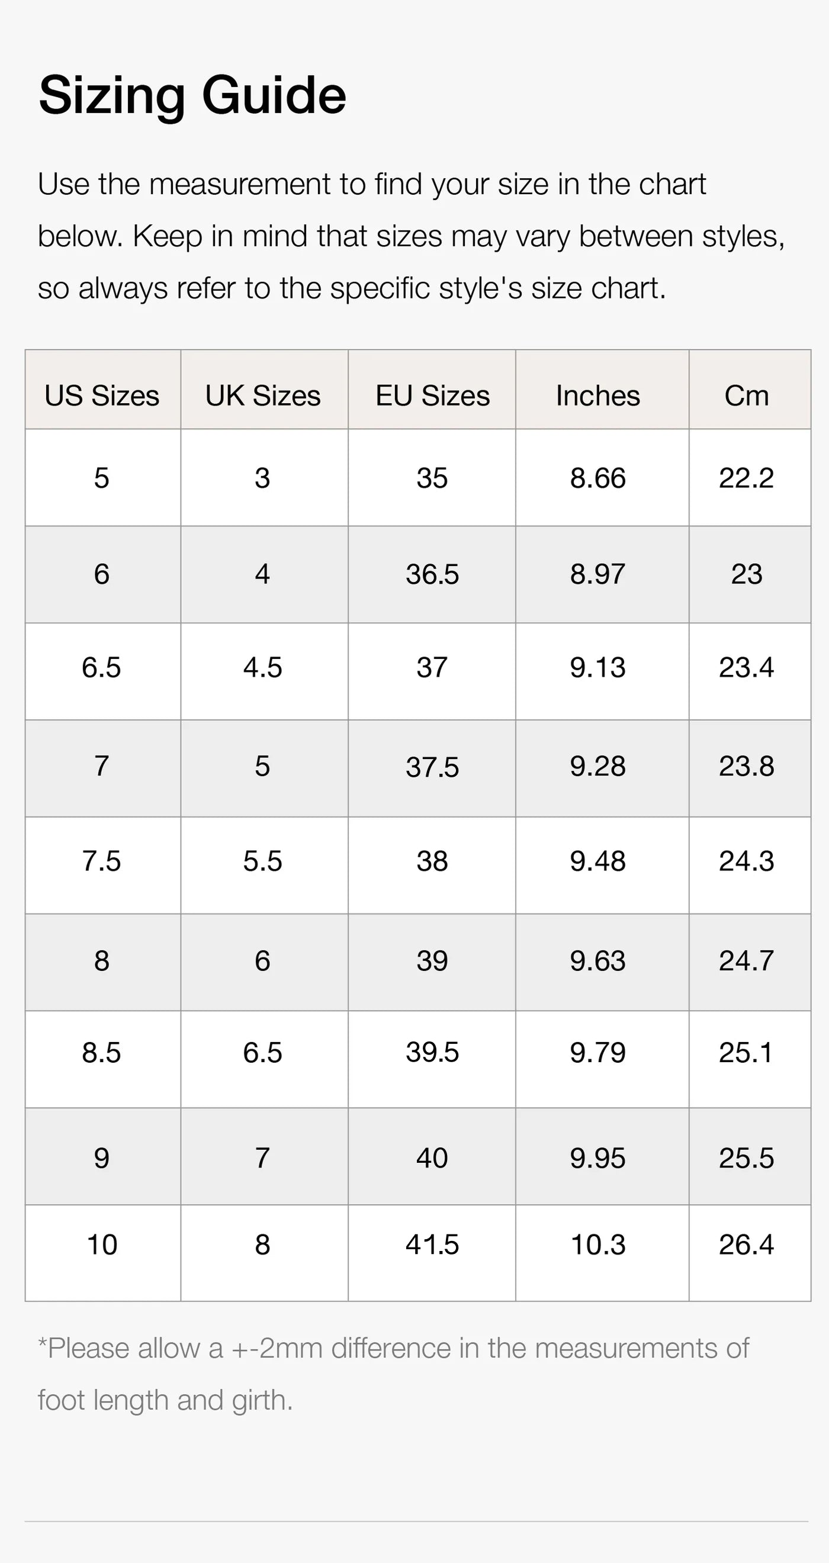Click the 9.63 inches cell
Screen dimensions: 829x1563
[x=598, y=960]
